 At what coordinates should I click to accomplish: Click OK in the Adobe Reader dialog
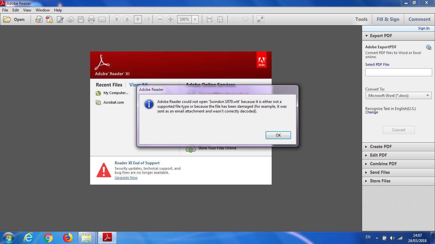tap(278, 135)
